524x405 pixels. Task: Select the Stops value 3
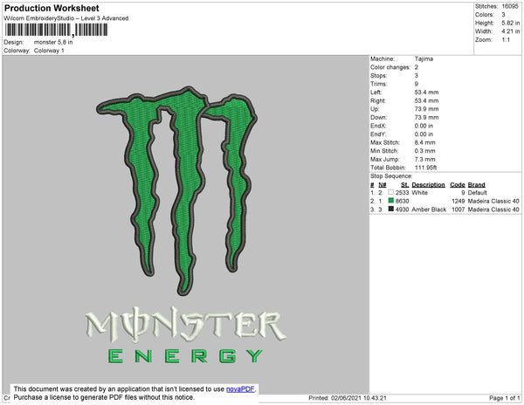click(x=417, y=75)
